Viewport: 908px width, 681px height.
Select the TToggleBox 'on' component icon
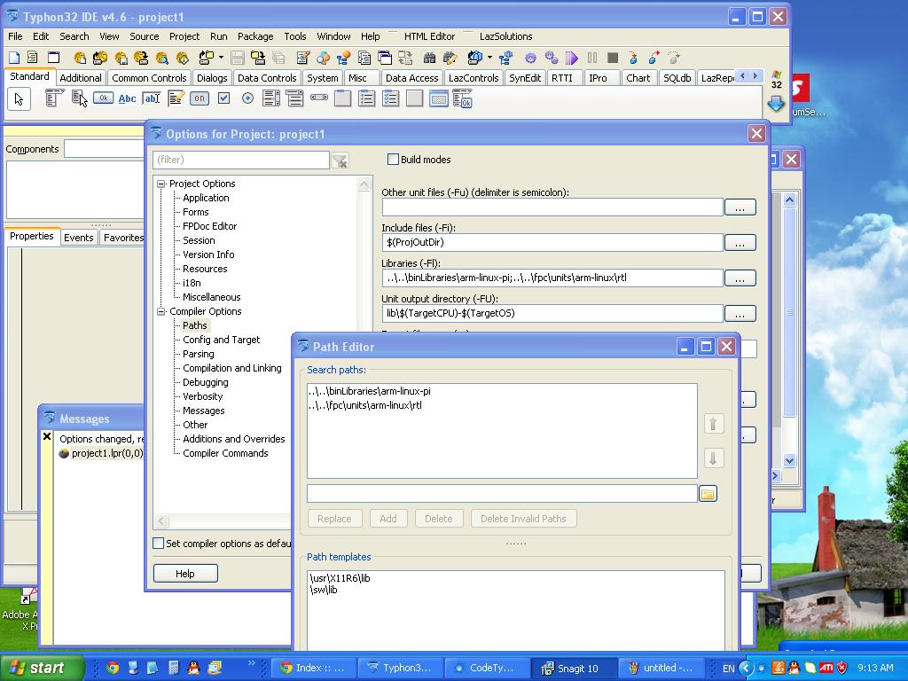pyautogui.click(x=200, y=98)
